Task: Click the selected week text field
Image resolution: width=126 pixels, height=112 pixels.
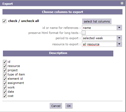Action: 99,38
